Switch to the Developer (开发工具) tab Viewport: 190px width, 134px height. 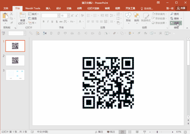[130, 8]
